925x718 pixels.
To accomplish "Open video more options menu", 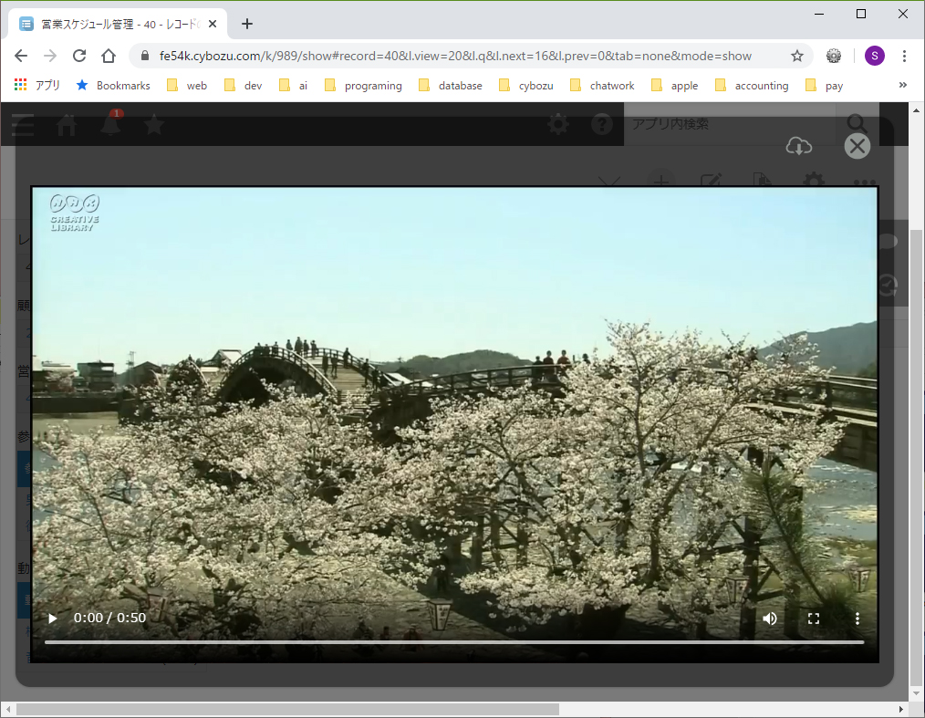I will point(857,619).
